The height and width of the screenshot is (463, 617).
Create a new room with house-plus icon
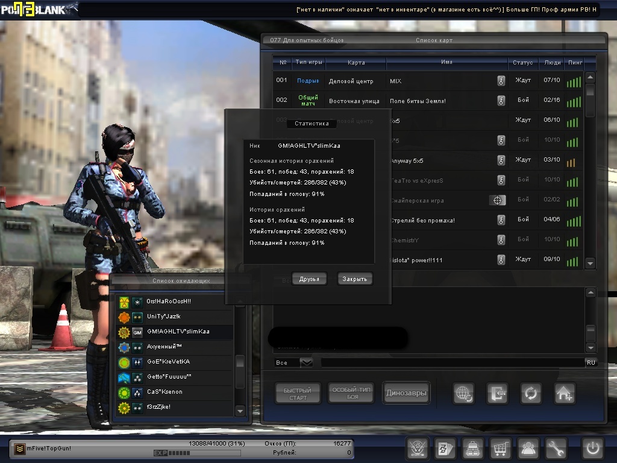tap(565, 393)
